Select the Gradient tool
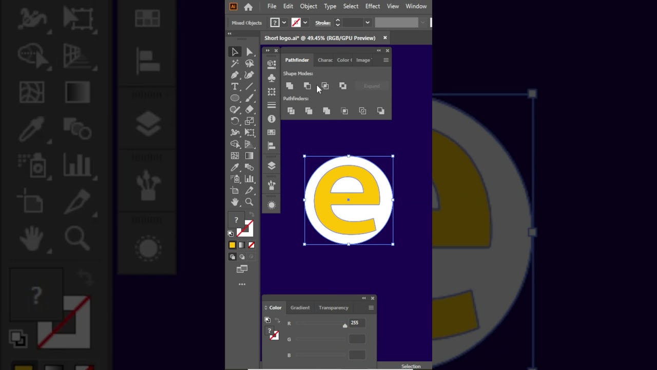This screenshot has height=370, width=657. click(249, 156)
